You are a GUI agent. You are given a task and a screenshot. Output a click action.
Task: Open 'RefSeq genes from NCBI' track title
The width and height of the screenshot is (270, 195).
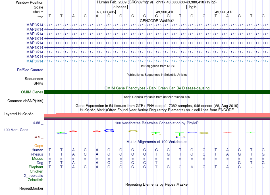157,66
